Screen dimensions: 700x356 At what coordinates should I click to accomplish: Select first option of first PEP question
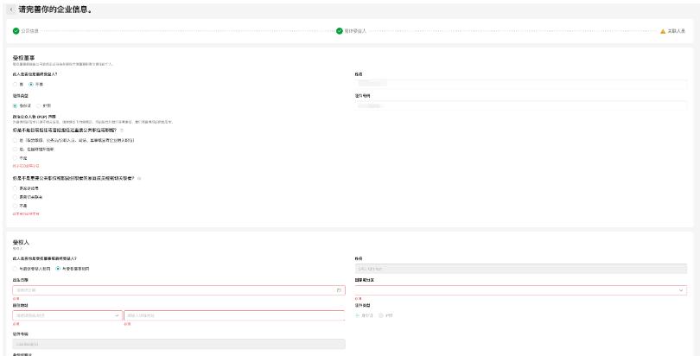[16, 140]
